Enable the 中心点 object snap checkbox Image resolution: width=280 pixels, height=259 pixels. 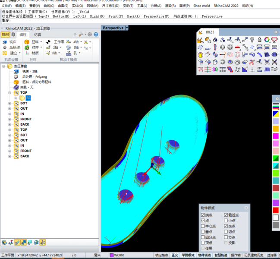click(x=203, y=226)
